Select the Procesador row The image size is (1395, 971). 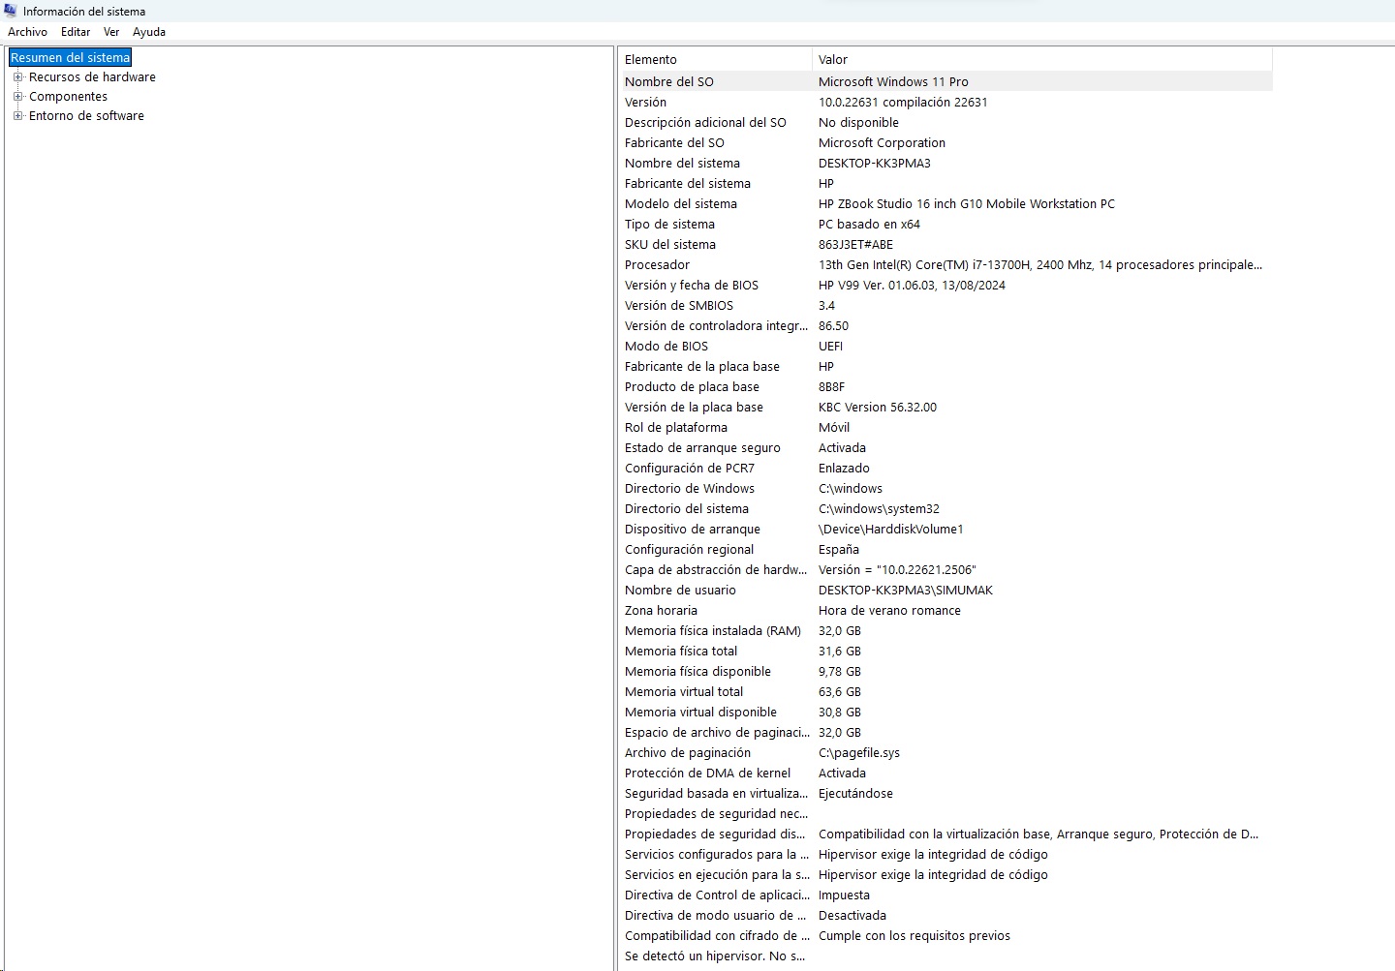658,265
